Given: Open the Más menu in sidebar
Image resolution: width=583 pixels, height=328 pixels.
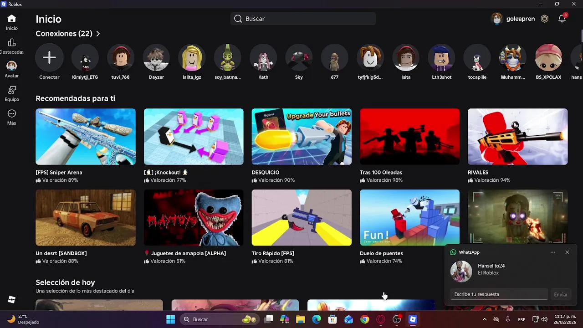Looking at the screenshot, I should pyautogui.click(x=12, y=117).
